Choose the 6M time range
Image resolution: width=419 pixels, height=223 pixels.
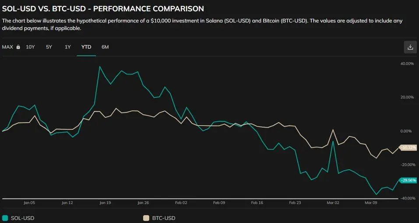(x=105, y=47)
